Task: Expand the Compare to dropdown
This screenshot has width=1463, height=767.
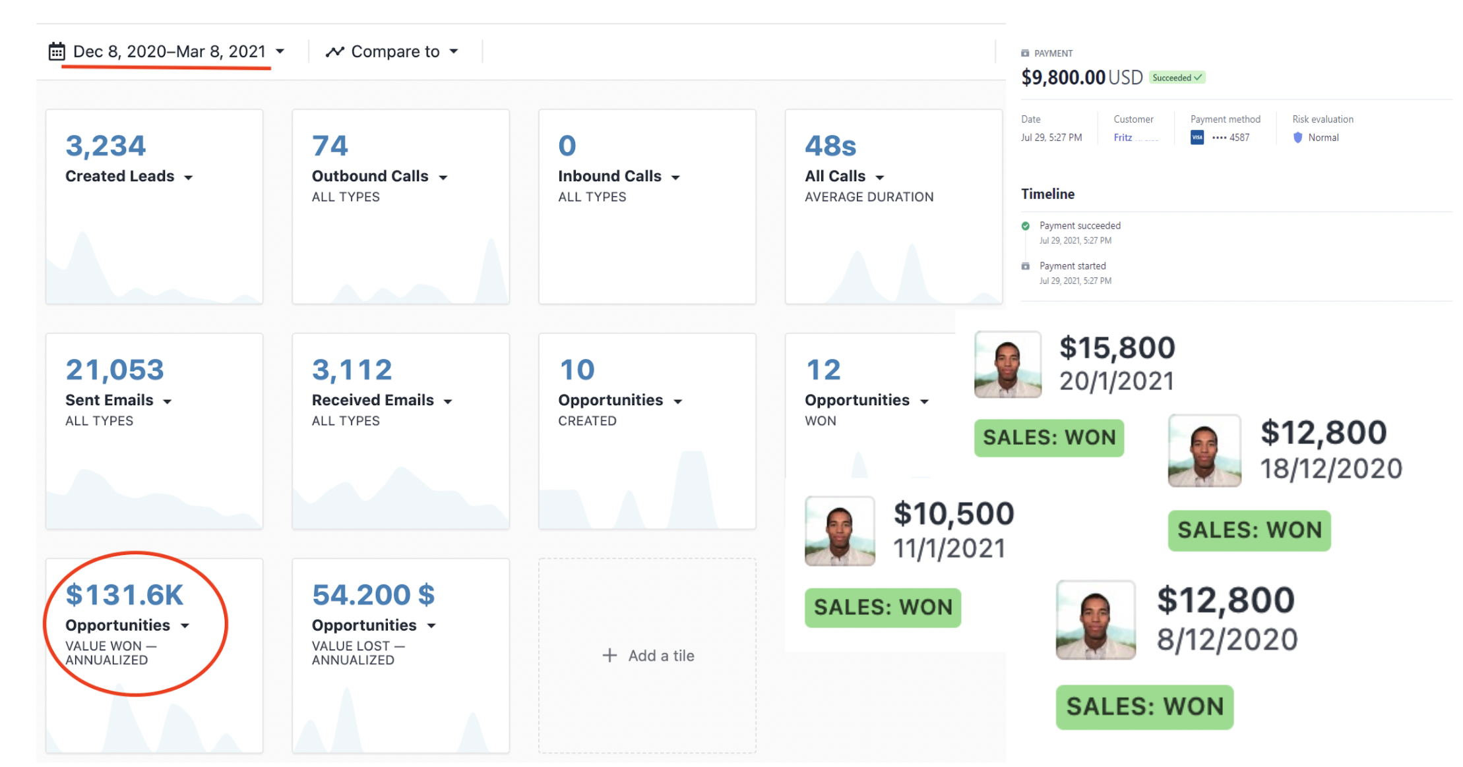Action: click(454, 51)
